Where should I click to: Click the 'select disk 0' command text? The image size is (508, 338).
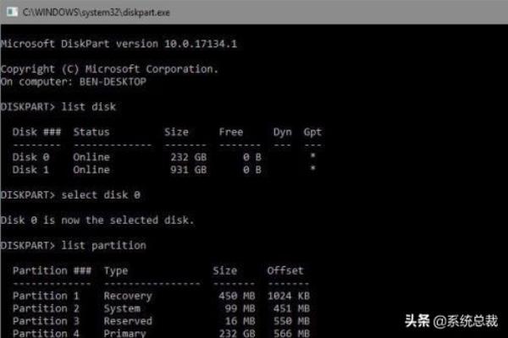(101, 195)
